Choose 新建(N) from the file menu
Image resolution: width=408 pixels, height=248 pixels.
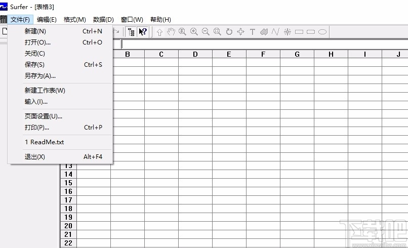coord(60,31)
